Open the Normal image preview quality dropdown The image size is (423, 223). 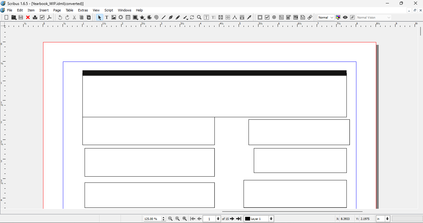tap(326, 18)
